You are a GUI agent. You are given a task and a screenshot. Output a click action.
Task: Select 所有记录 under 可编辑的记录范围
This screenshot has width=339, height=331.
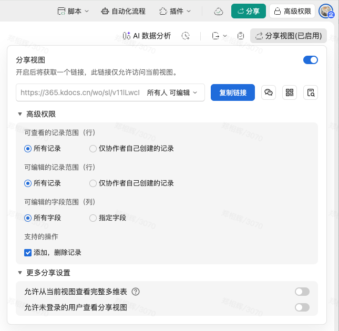[28, 183]
